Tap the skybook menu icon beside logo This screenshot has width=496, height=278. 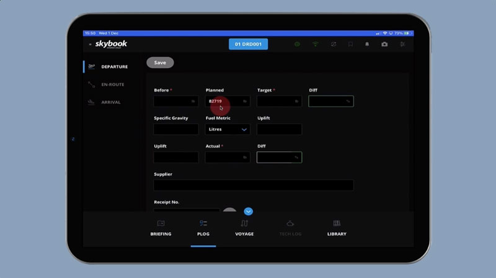point(90,45)
